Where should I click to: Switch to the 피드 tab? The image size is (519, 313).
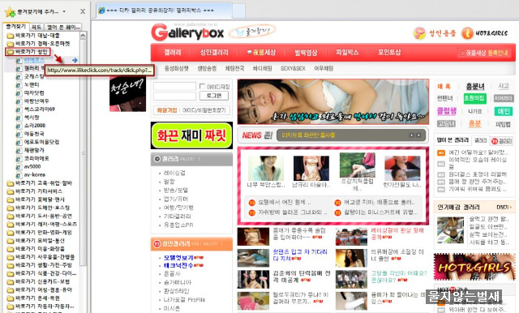point(36,27)
